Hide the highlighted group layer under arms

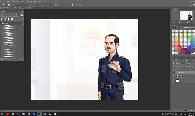pyautogui.click(x=174, y=73)
